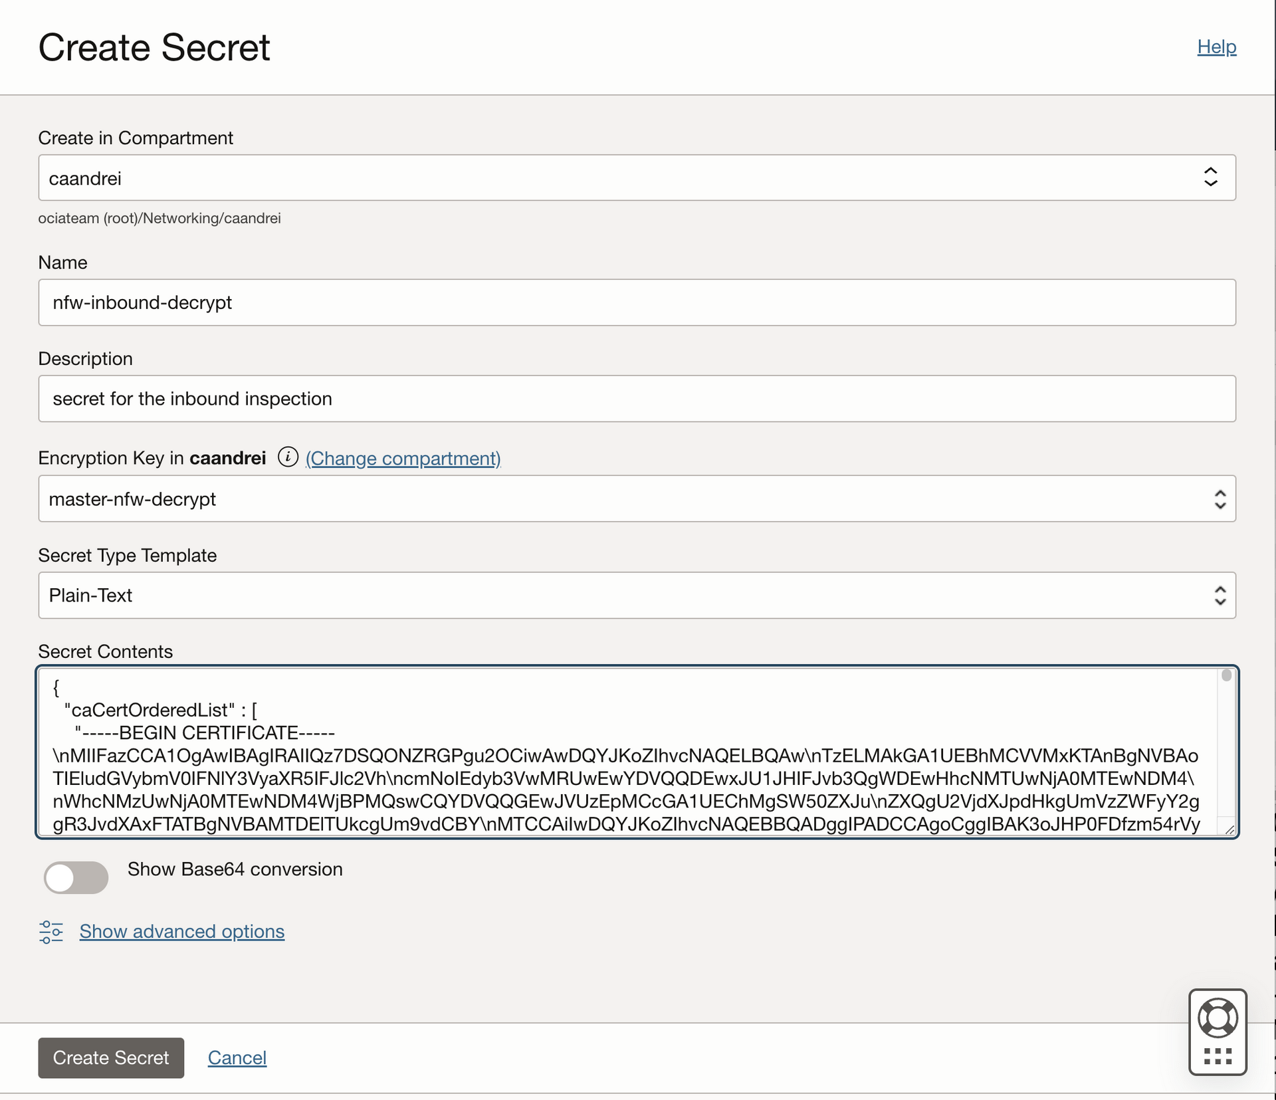Click the Description input field
The image size is (1276, 1100).
[x=637, y=399]
